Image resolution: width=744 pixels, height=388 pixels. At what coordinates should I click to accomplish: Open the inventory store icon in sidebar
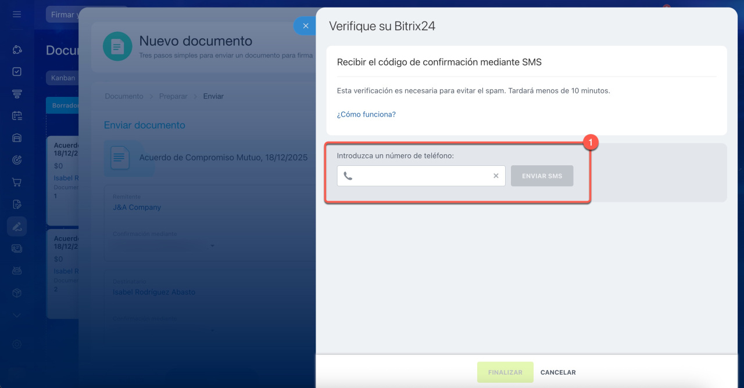(17, 138)
